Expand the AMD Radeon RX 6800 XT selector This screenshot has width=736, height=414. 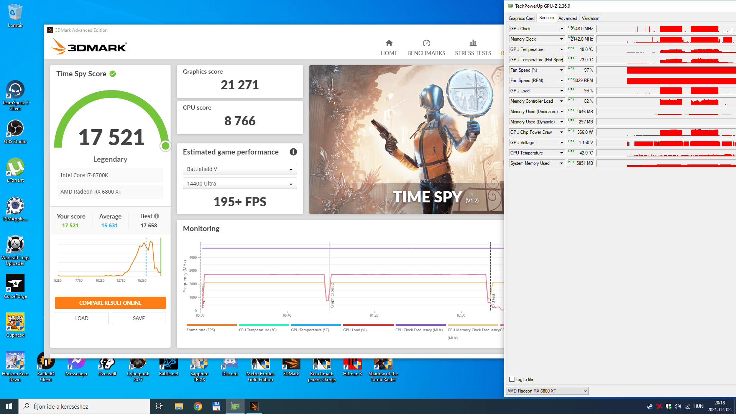547,391
